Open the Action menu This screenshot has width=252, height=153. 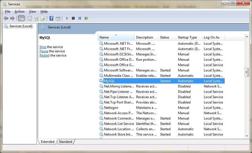tap(19, 12)
